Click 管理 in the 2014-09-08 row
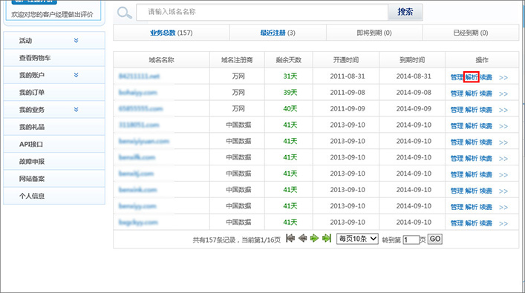The height and width of the screenshot is (293, 525). [457, 93]
